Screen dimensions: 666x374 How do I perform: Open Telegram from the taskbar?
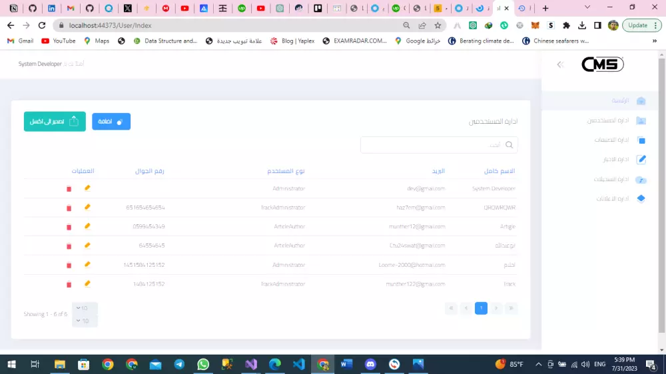[179, 364]
